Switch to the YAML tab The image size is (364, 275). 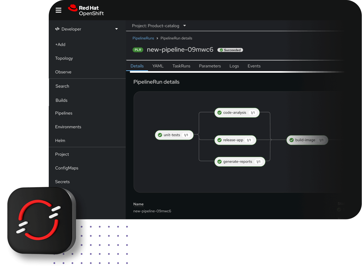(158, 66)
